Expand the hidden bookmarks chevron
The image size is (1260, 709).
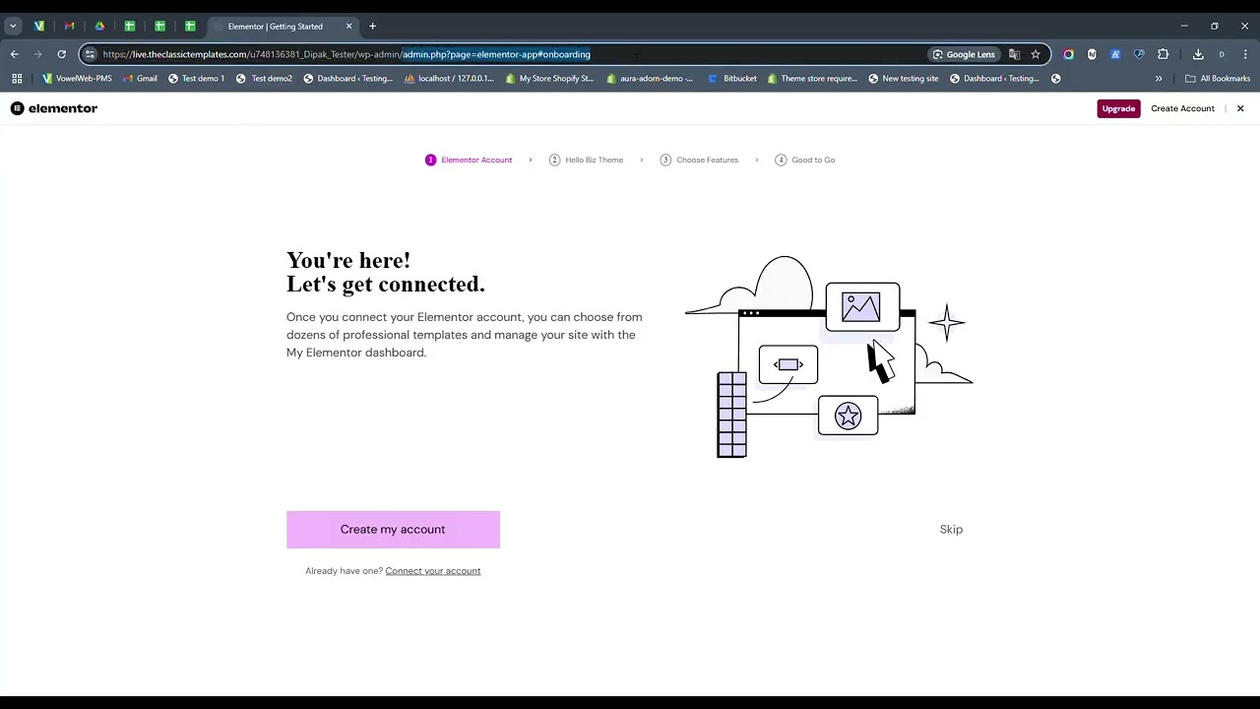[1159, 79]
